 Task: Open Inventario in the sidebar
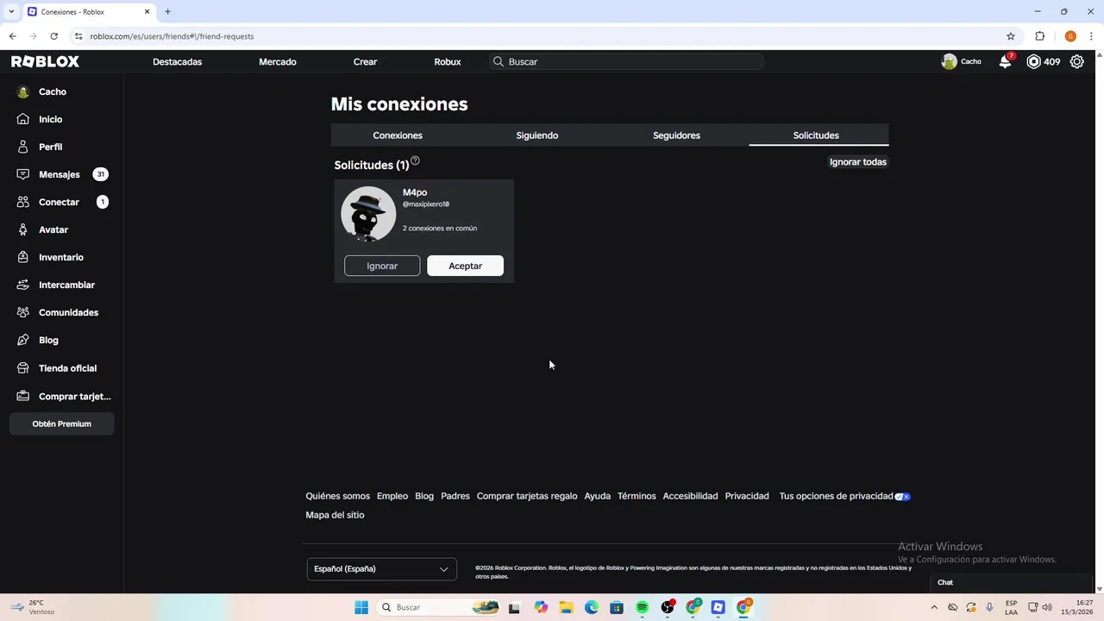[x=62, y=257]
